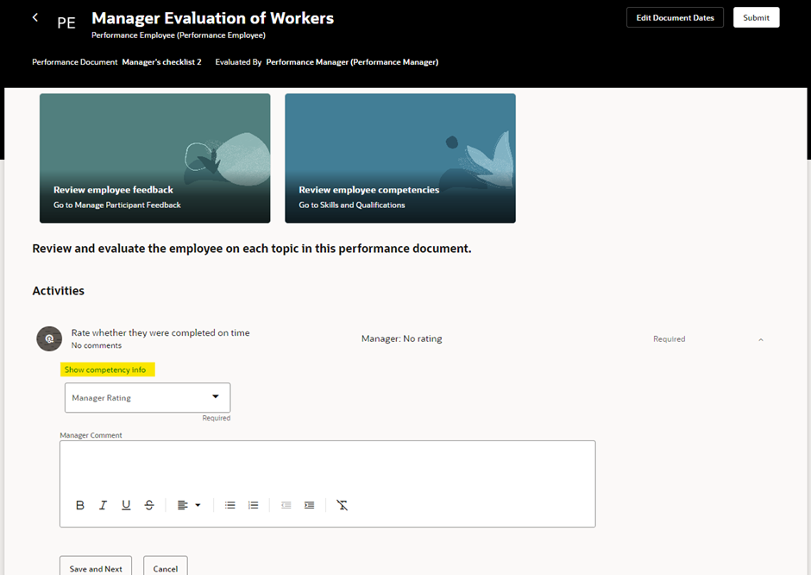The image size is (811, 575).
Task: Toggle underline in the comment toolbar
Action: click(x=126, y=505)
